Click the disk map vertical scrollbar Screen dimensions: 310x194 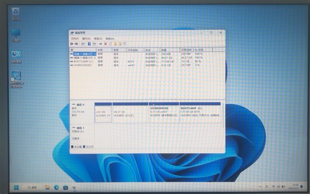(x=223, y=116)
